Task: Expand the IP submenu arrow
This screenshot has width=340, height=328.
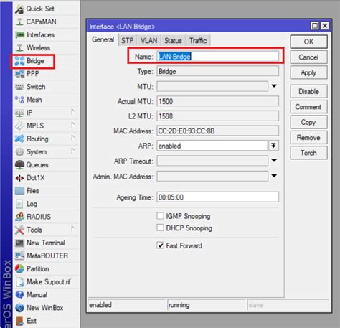Action: (72, 112)
